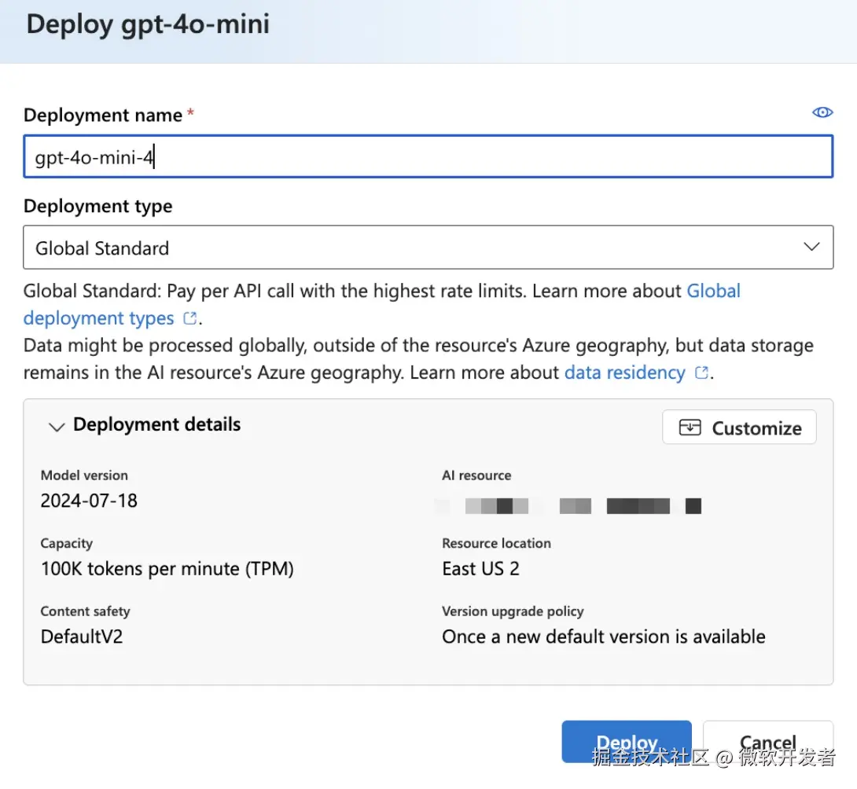Click the chevron arrow in Deployment type box
The height and width of the screenshot is (789, 857).
click(x=812, y=248)
